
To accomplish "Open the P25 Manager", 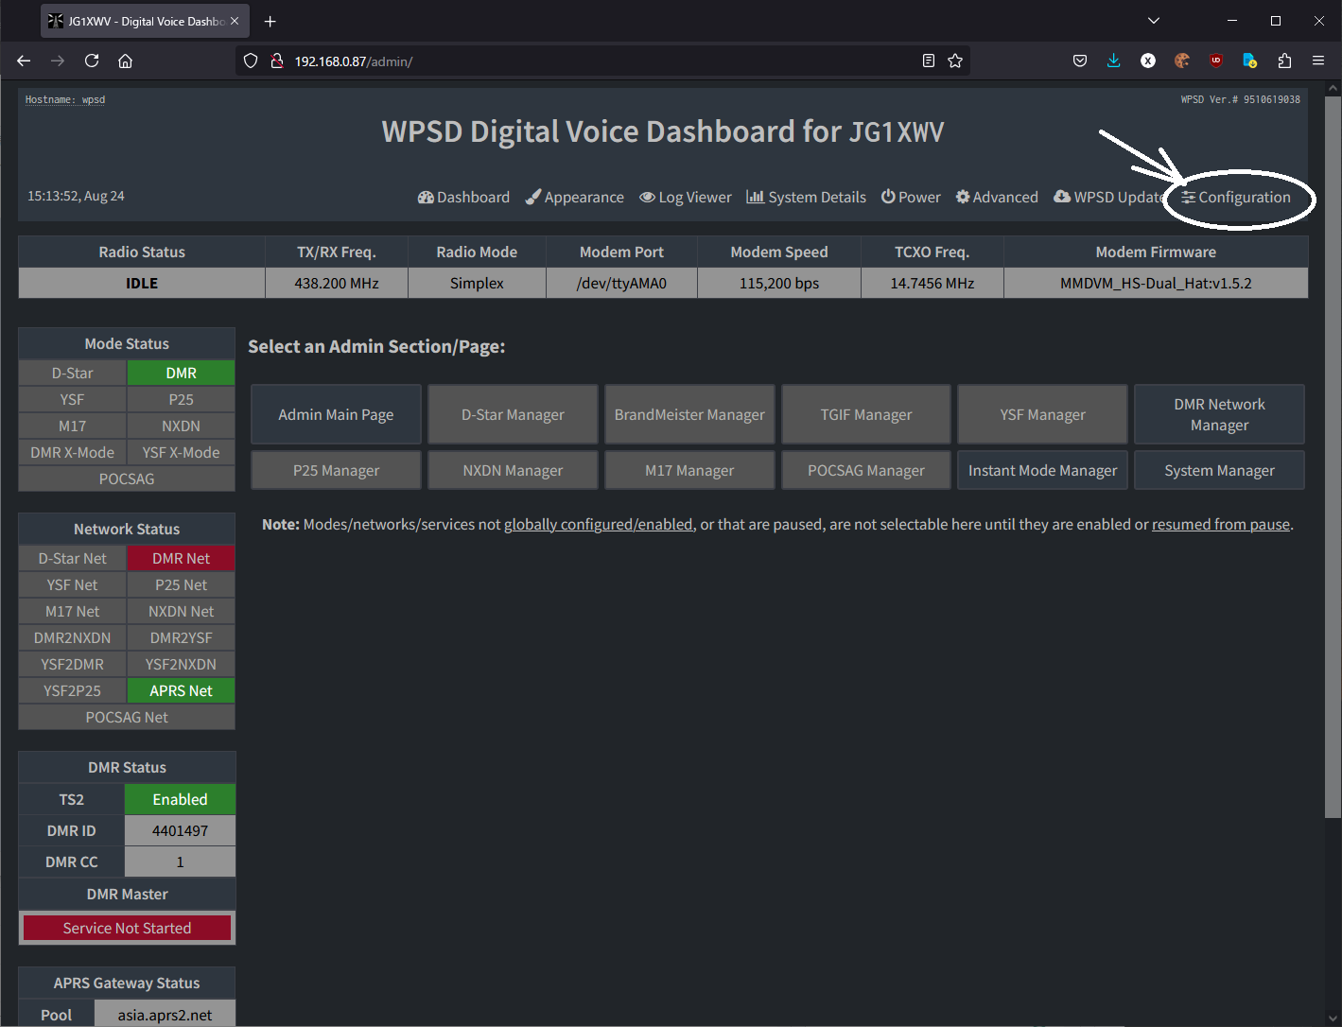I will pyautogui.click(x=336, y=470).
